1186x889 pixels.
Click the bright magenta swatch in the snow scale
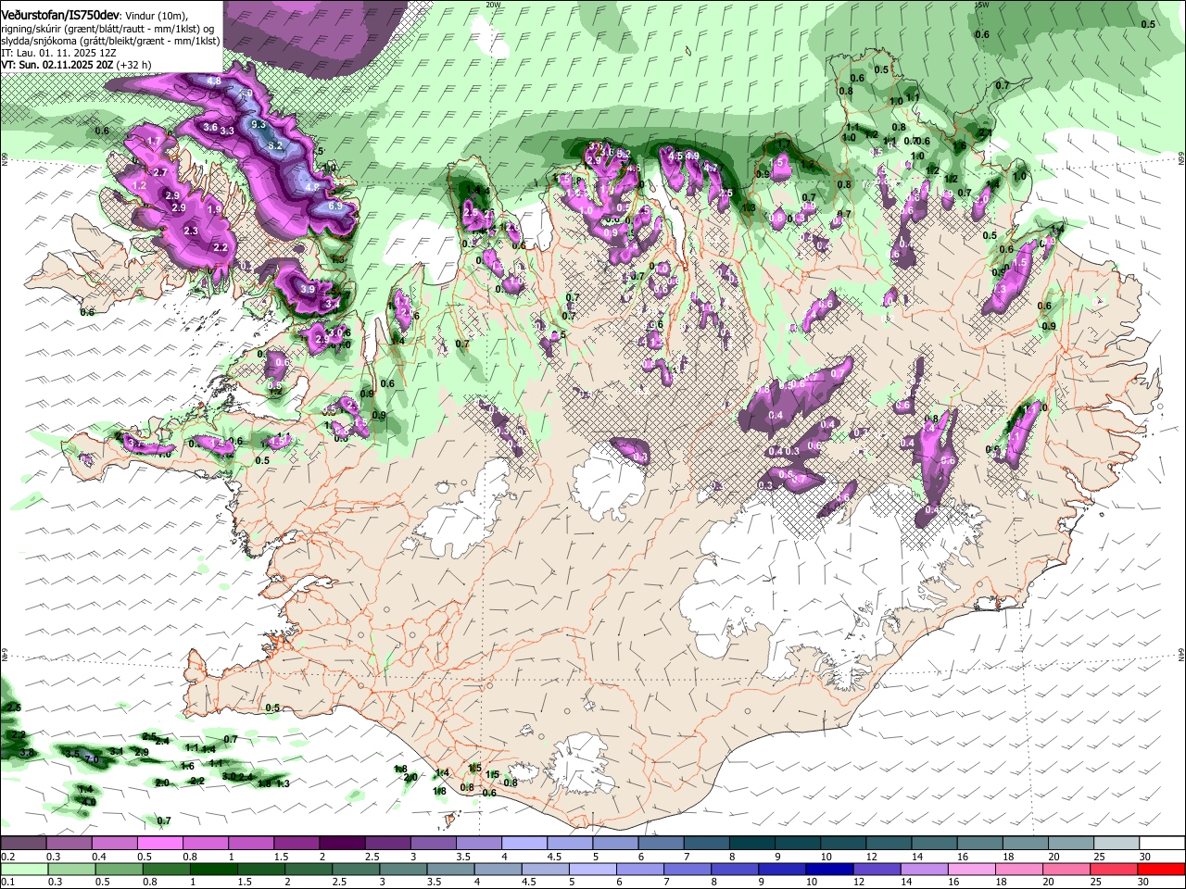pos(159,844)
